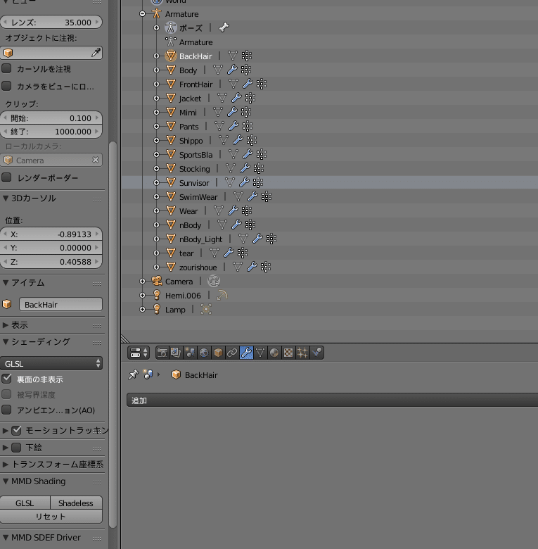Screen dimensions: 538x549
Task: Open the Particles properties tab
Action: [x=302, y=353]
